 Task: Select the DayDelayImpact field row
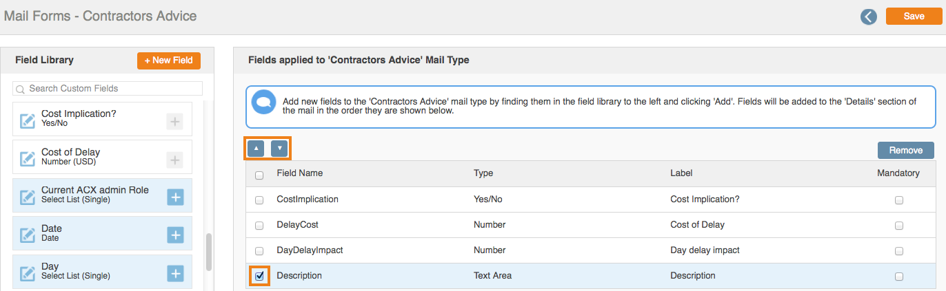click(x=590, y=250)
